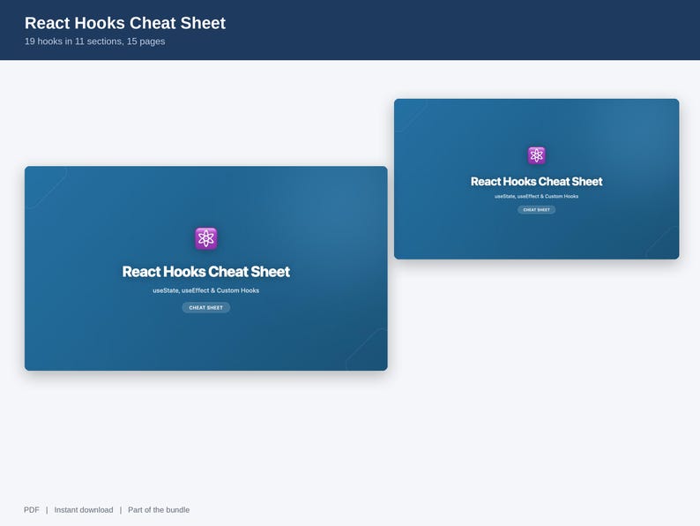Click the 'Part of the bundle' footer text
Image resolution: width=700 pixels, height=526 pixels.
[x=159, y=510]
